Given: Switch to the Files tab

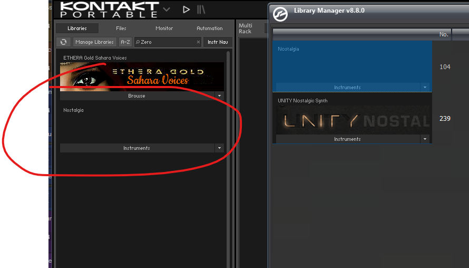Looking at the screenshot, I should 121,28.
